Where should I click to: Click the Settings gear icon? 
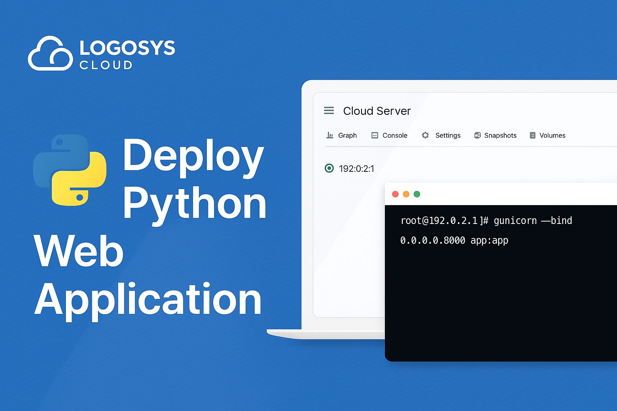(x=425, y=135)
